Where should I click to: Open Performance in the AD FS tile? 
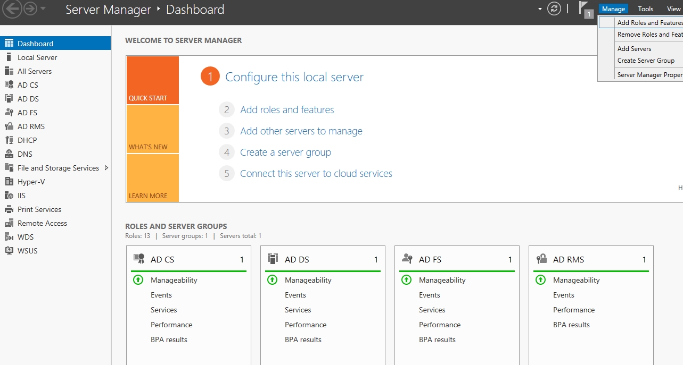pos(440,325)
